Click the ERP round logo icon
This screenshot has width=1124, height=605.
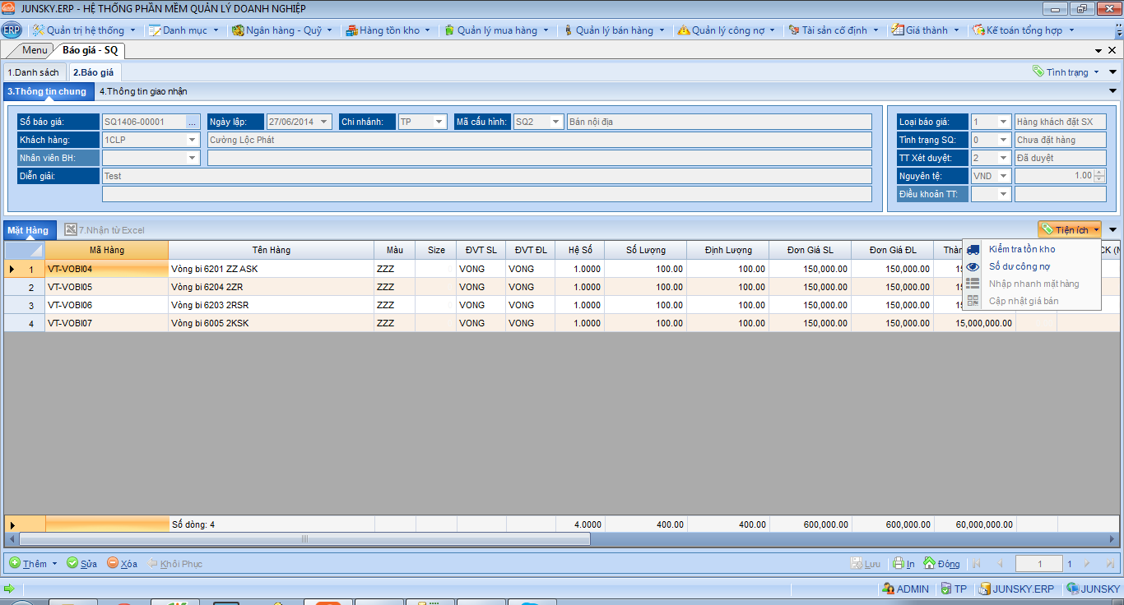(x=12, y=30)
